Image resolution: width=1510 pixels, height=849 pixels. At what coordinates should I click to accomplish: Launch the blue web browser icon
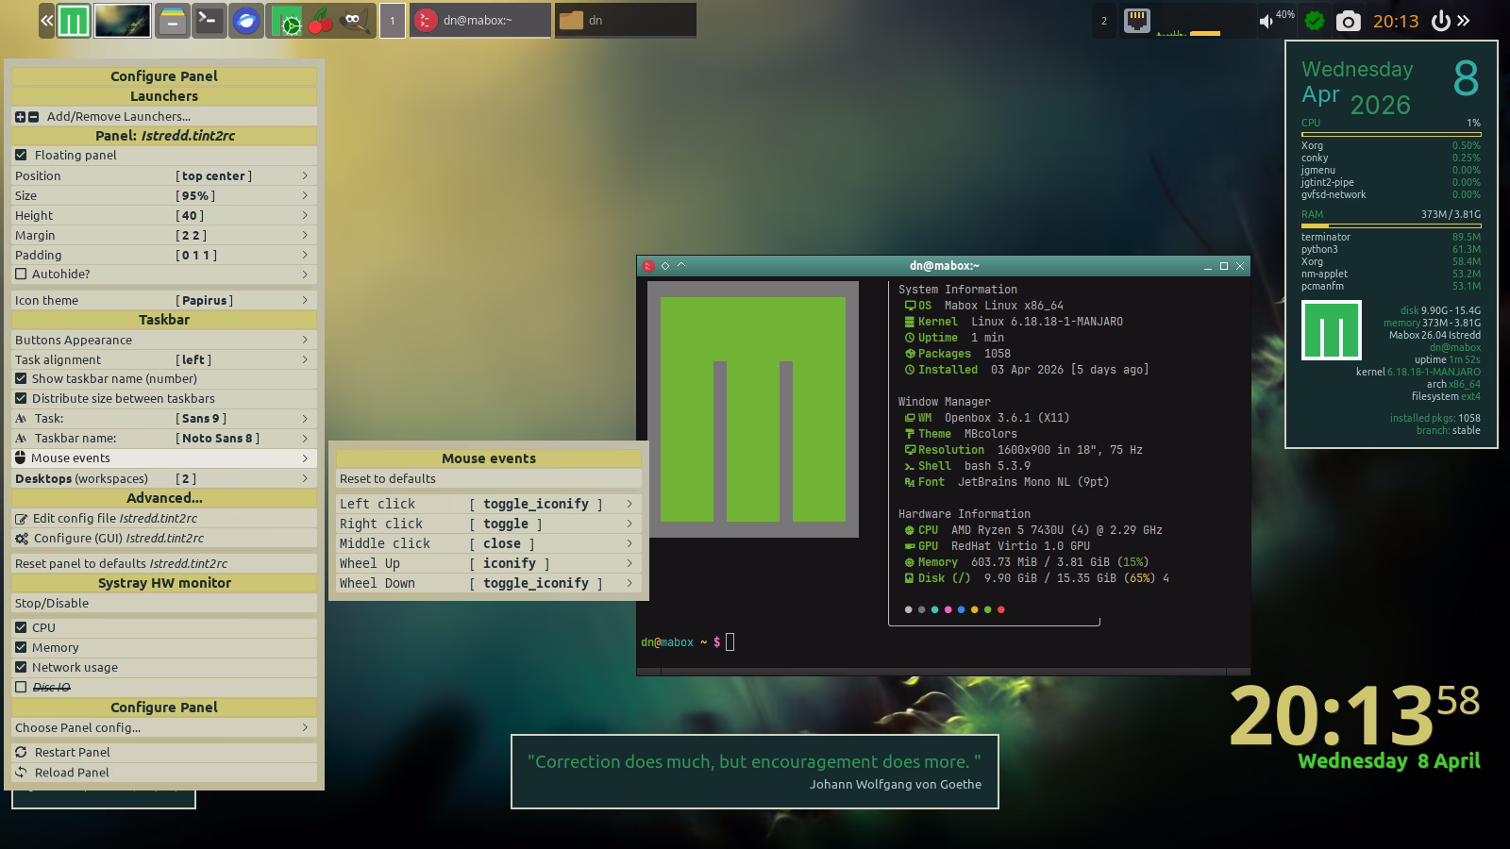(x=246, y=20)
